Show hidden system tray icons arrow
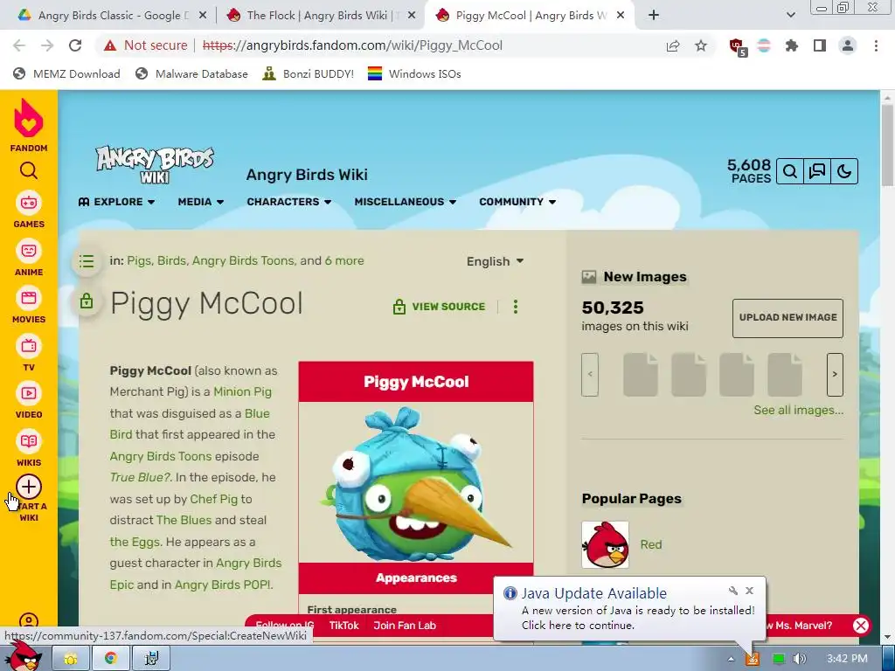This screenshot has width=895, height=671. pyautogui.click(x=731, y=659)
